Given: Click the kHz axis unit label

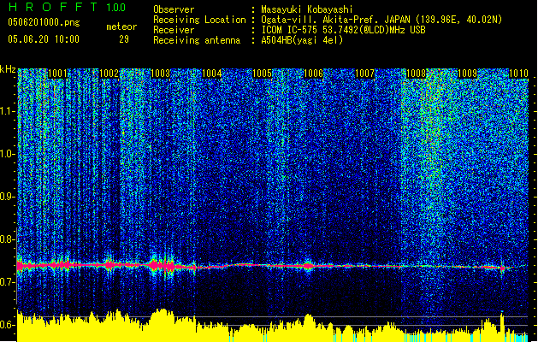Looking at the screenshot, I should tap(8, 69).
